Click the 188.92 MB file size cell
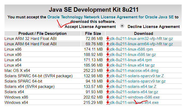187x110 pixels. coord(93,55)
